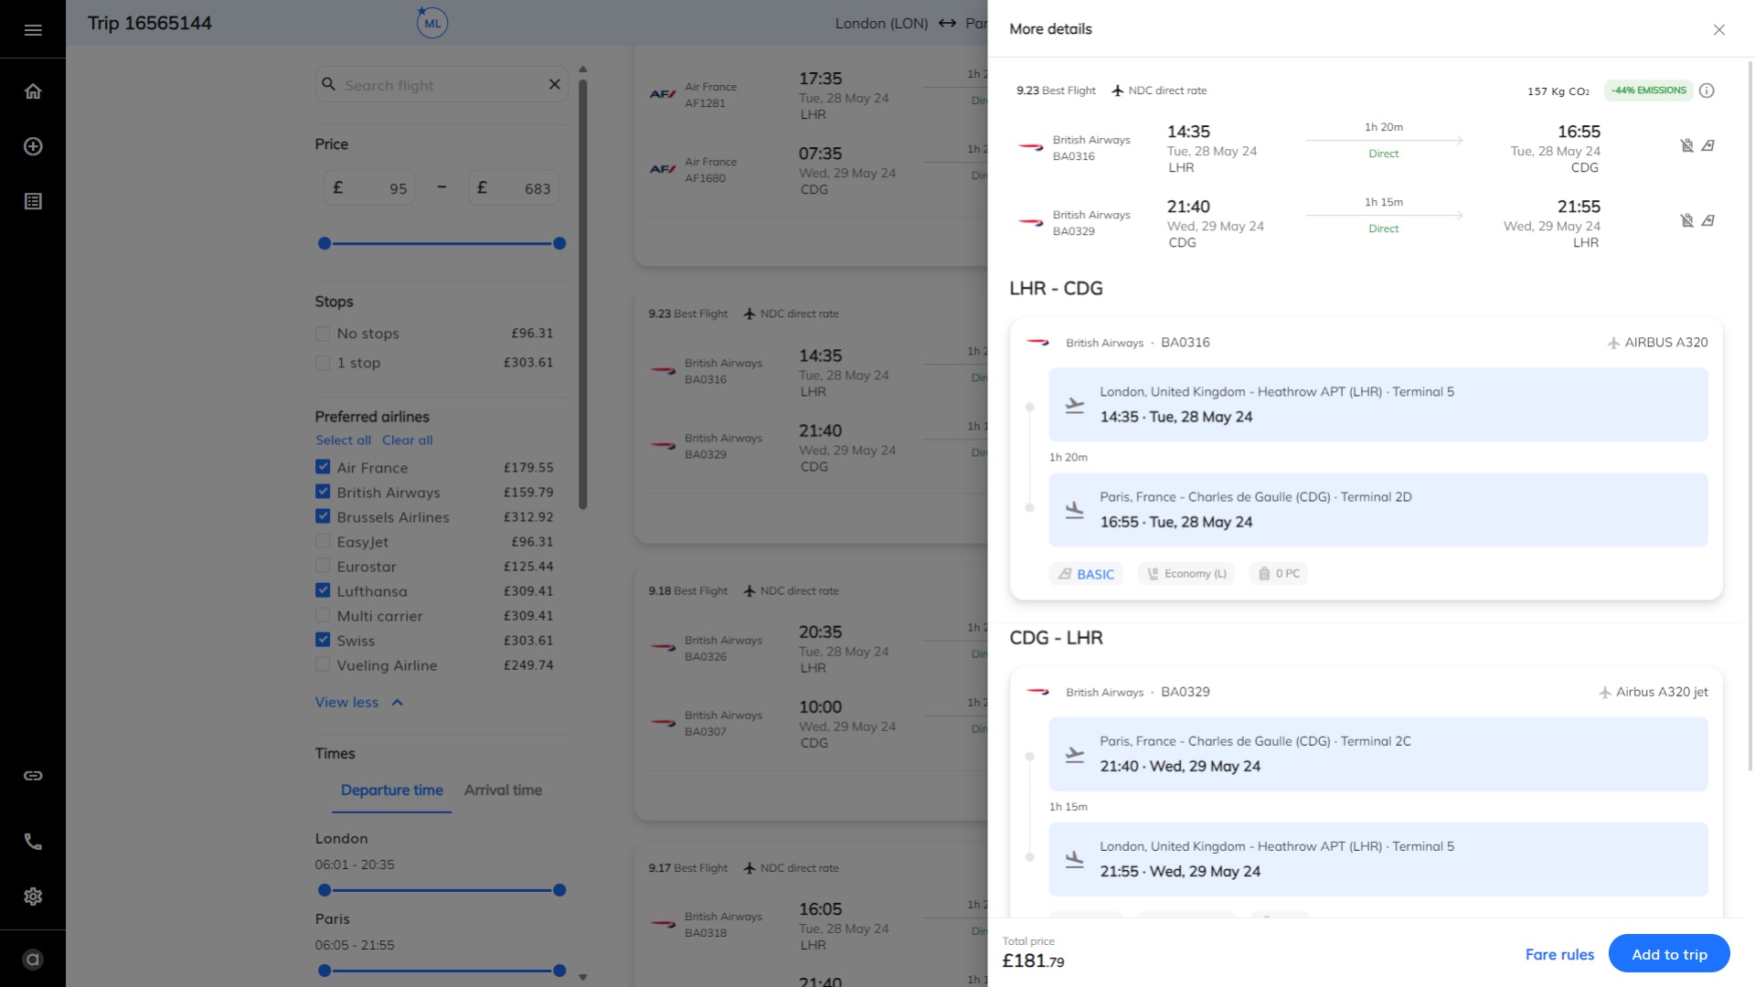Click the landing plane icon for 16:55 CDG
The height and width of the screenshot is (987, 1755).
1075,510
